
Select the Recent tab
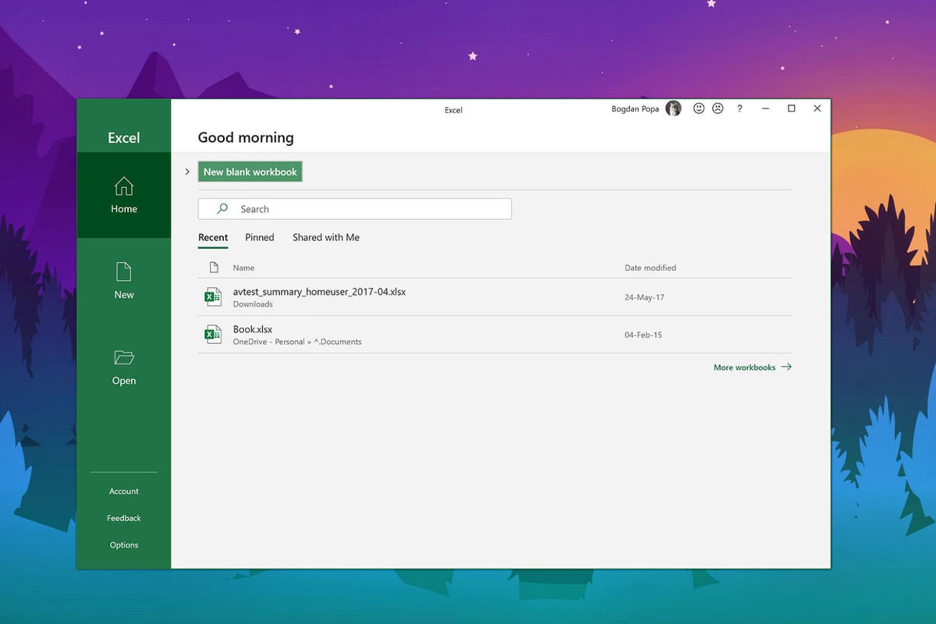click(213, 237)
